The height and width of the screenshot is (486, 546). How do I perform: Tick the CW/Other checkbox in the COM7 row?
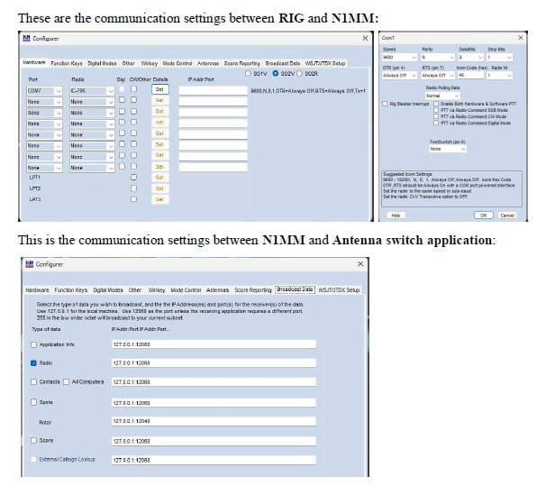133,89
